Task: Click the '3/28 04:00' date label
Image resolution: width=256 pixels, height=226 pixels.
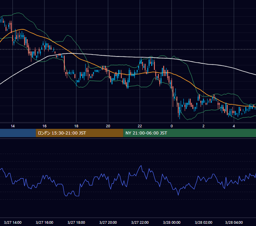Action: coord(234,222)
